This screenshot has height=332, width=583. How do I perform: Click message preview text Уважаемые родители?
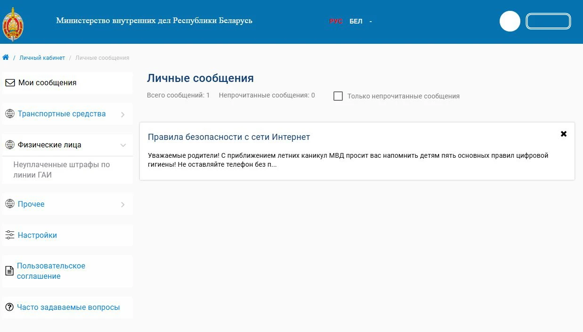(348, 160)
